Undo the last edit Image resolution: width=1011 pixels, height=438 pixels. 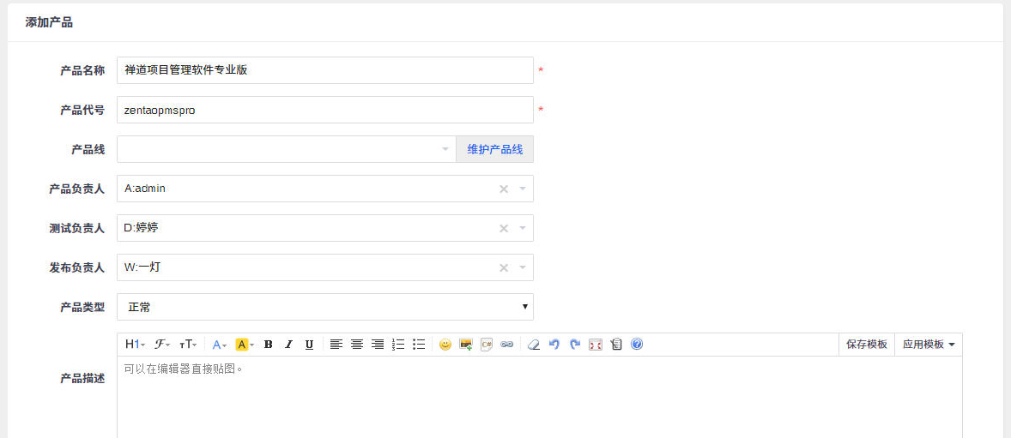[x=554, y=345]
